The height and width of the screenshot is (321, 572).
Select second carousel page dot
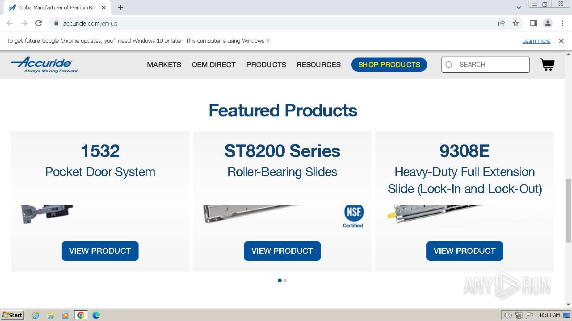point(285,280)
